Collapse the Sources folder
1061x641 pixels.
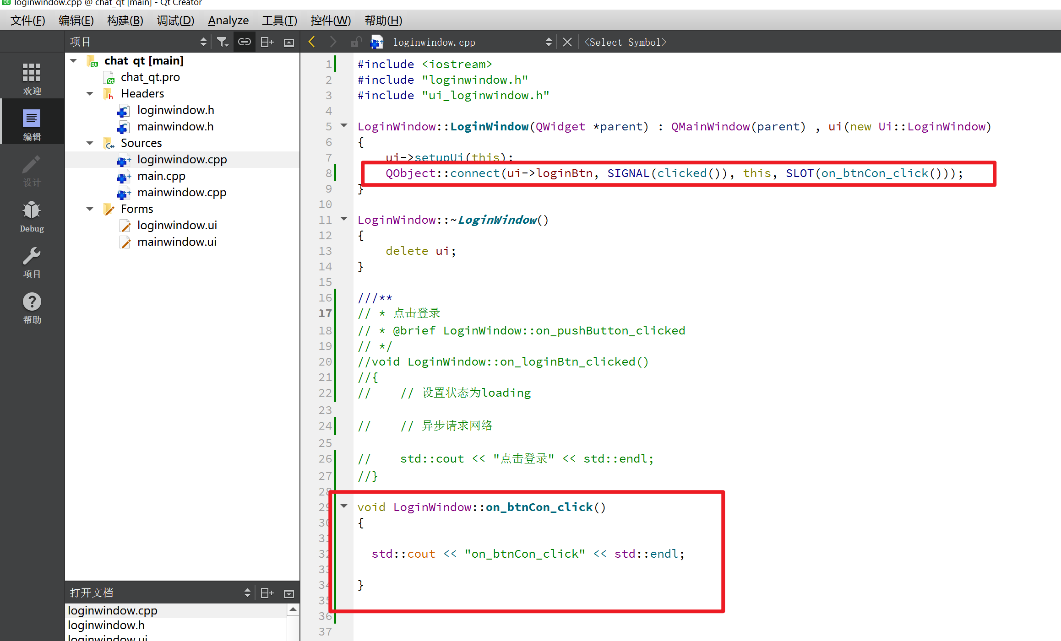pos(90,143)
